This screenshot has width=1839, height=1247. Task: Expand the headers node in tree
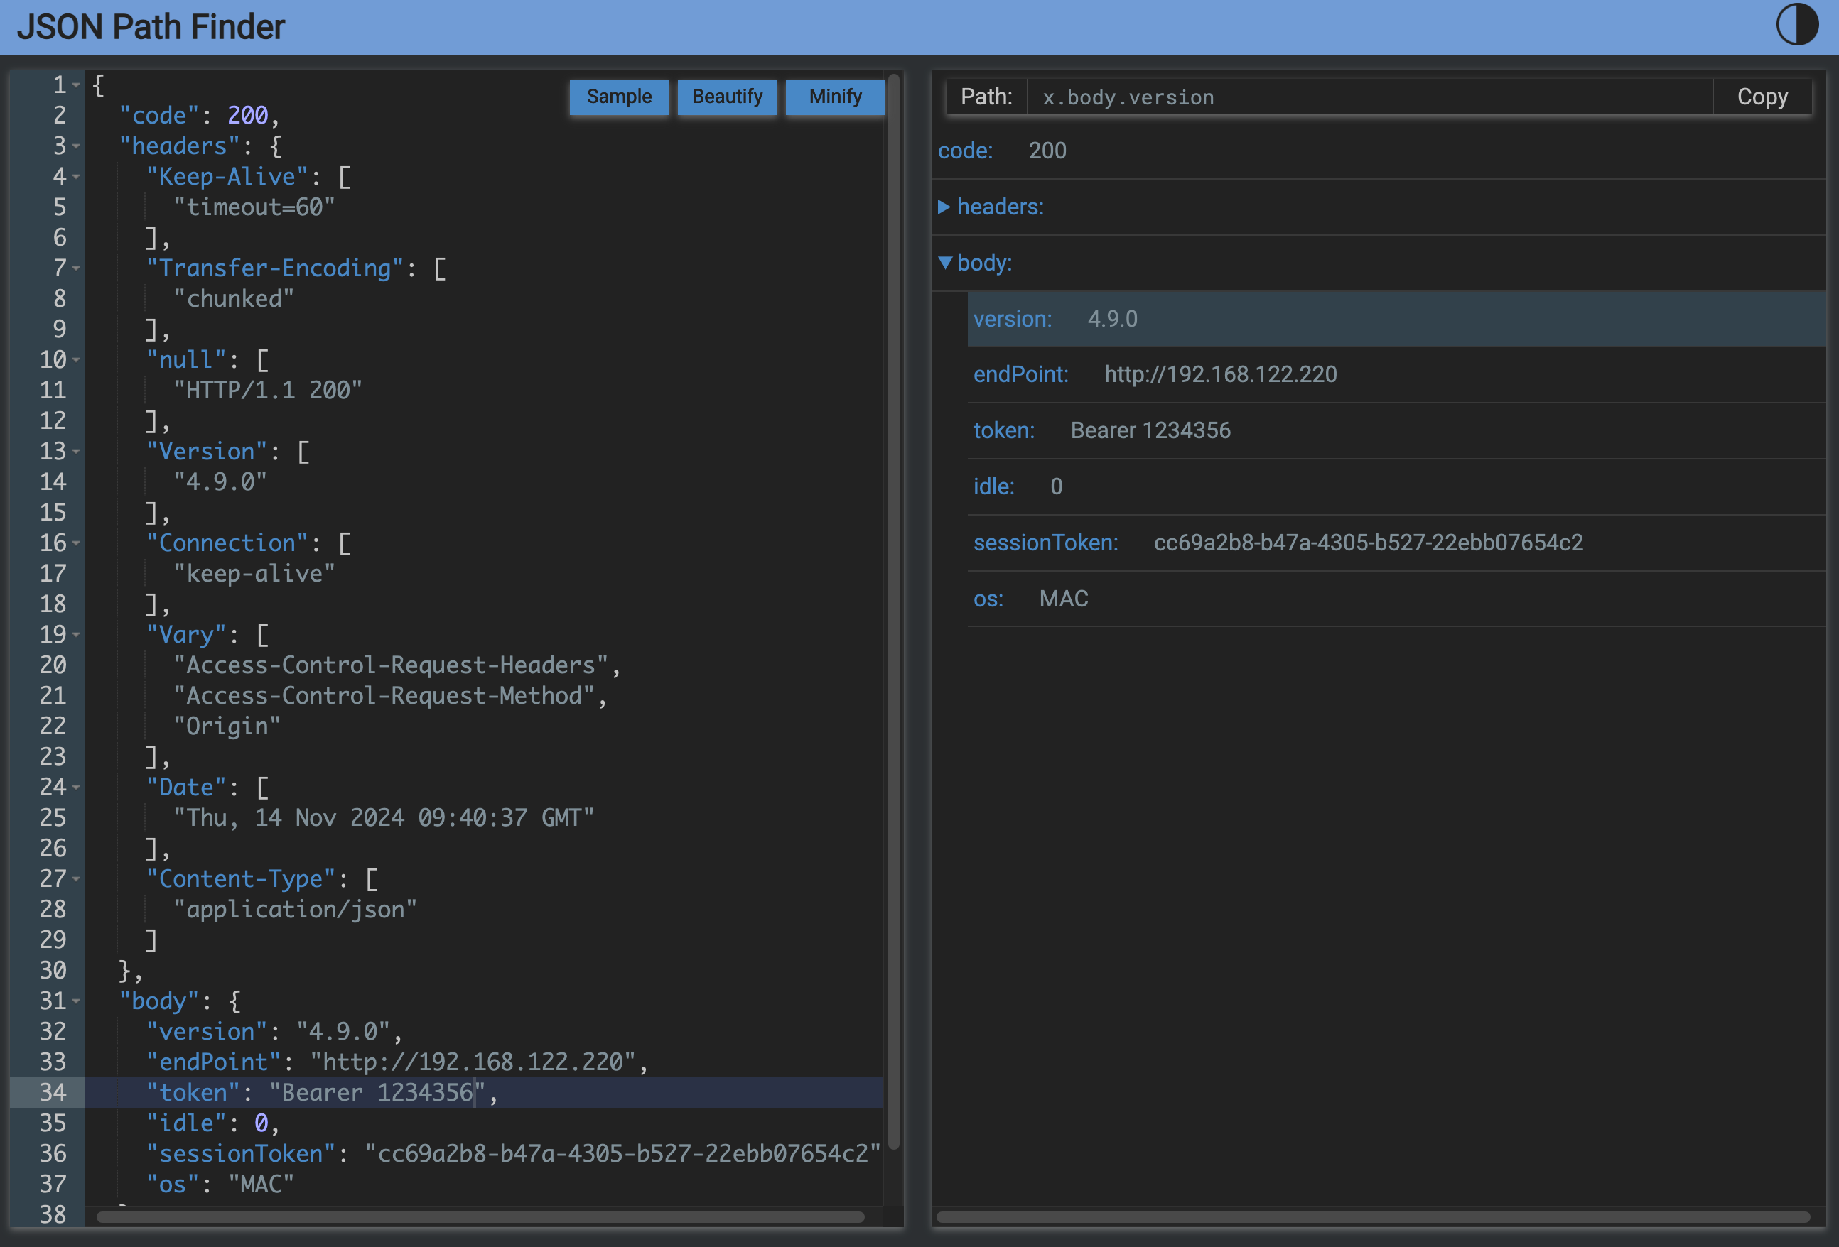944,207
